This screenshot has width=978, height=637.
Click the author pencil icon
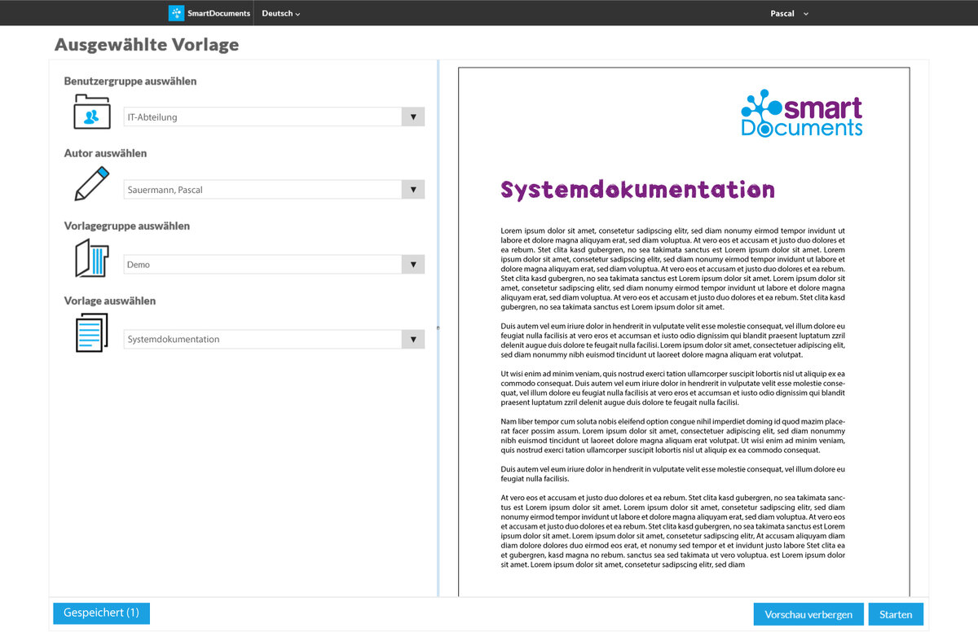pos(91,184)
